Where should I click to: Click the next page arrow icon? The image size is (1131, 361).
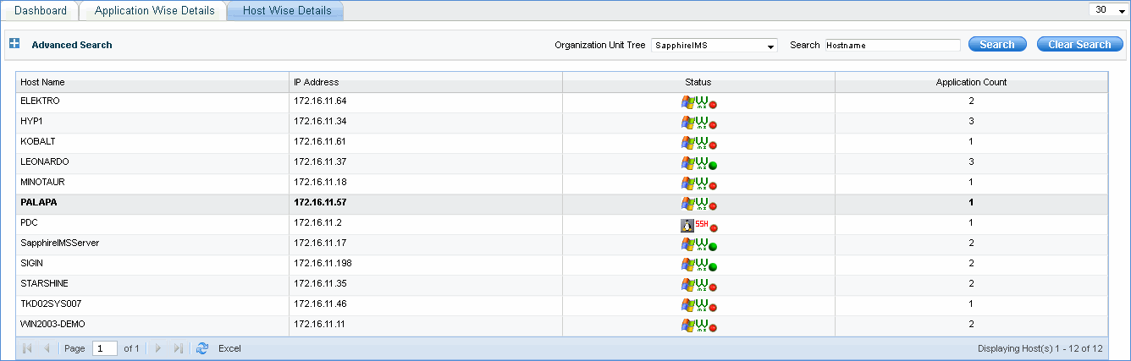158,348
